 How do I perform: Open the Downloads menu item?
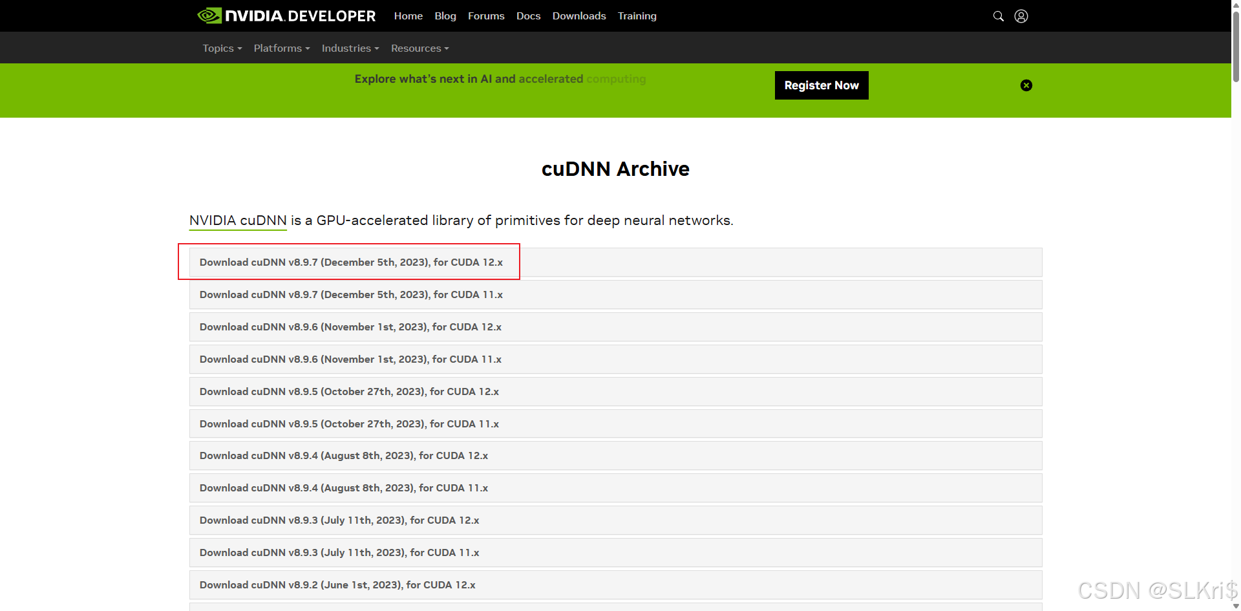pos(579,16)
